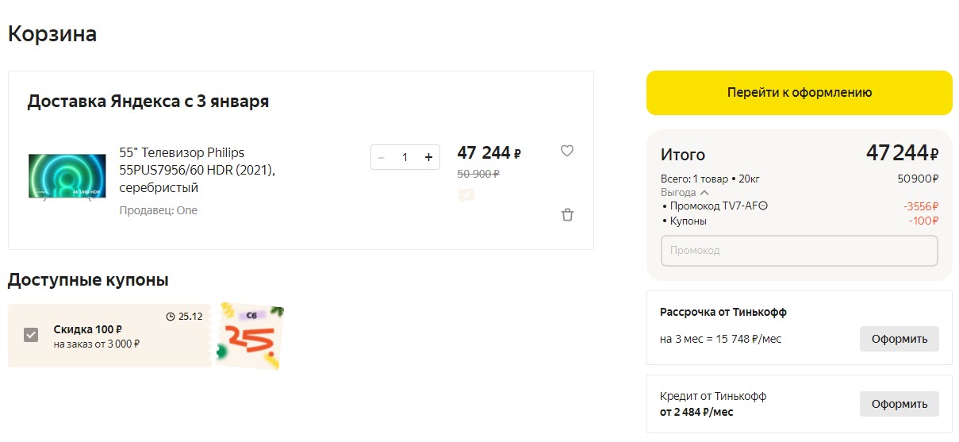959x442 pixels.
Task: Click the quantity field showing 1
Action: click(405, 157)
